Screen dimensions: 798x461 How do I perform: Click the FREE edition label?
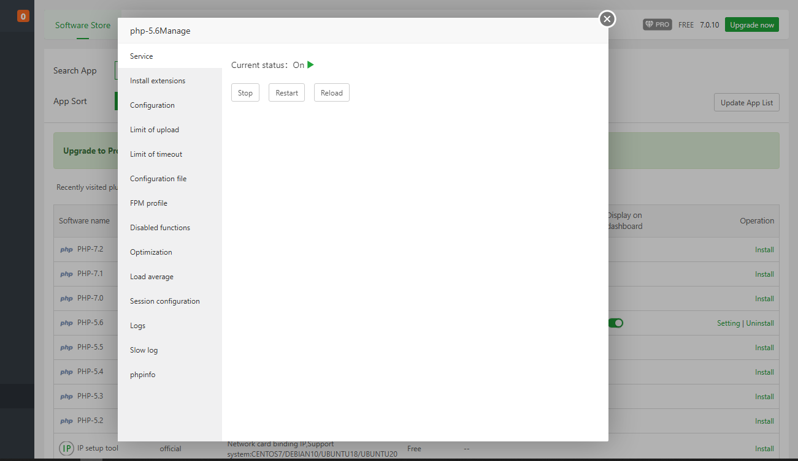tap(686, 25)
